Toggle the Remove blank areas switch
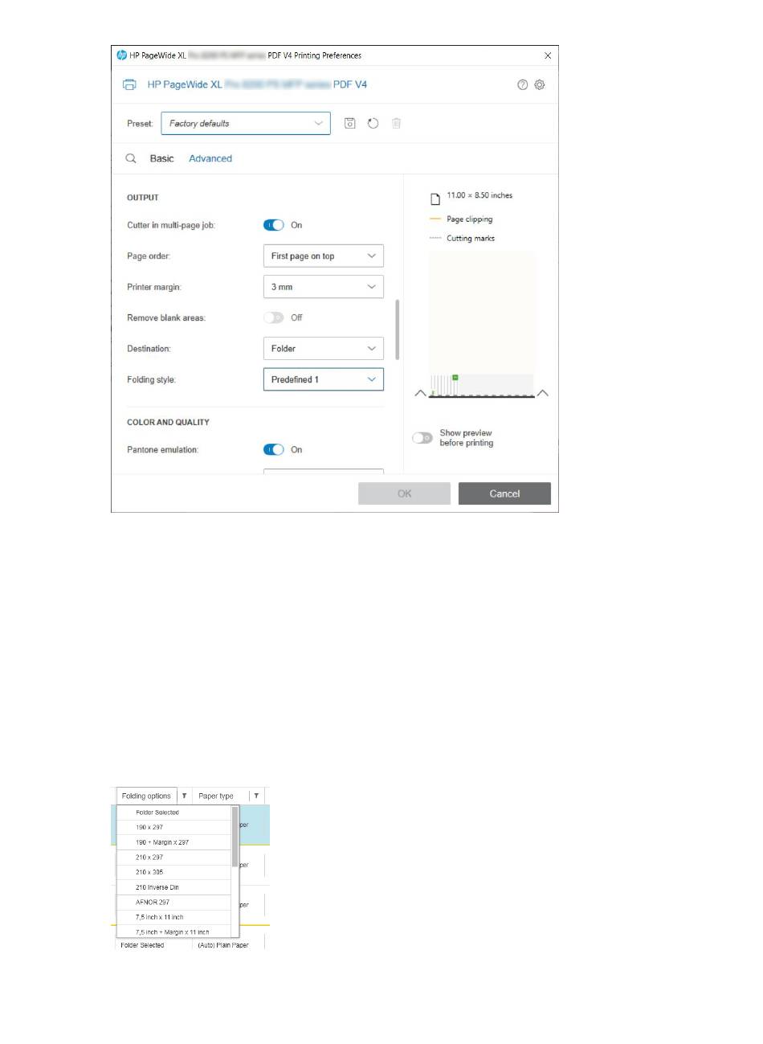Image resolution: width=763 pixels, height=1044 pixels. coord(274,317)
